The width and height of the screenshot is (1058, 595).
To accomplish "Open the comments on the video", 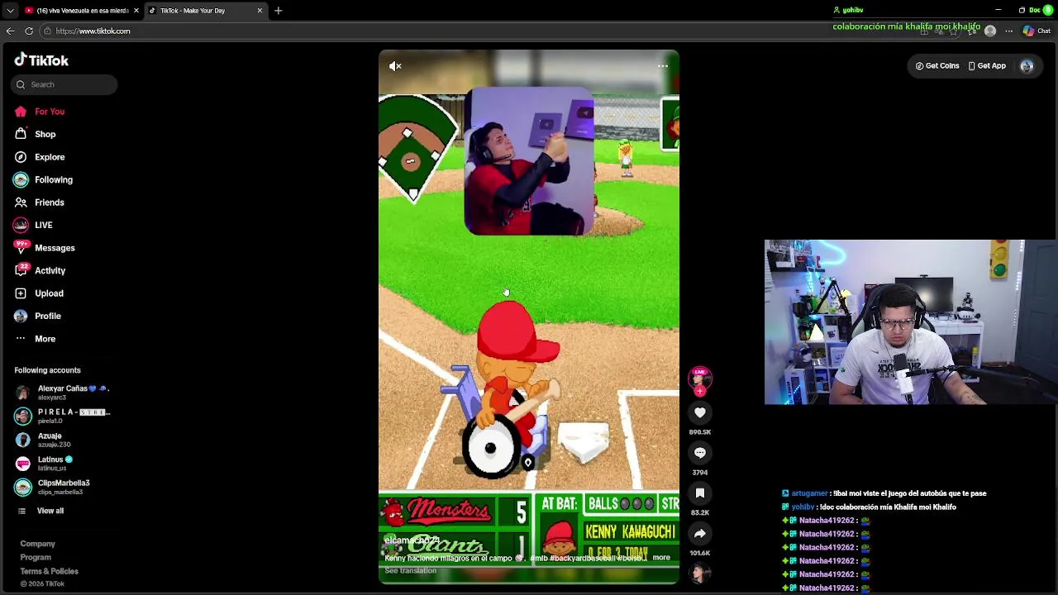I will tap(700, 453).
